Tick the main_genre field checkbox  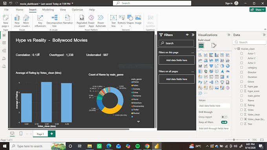[x=241, y=96]
